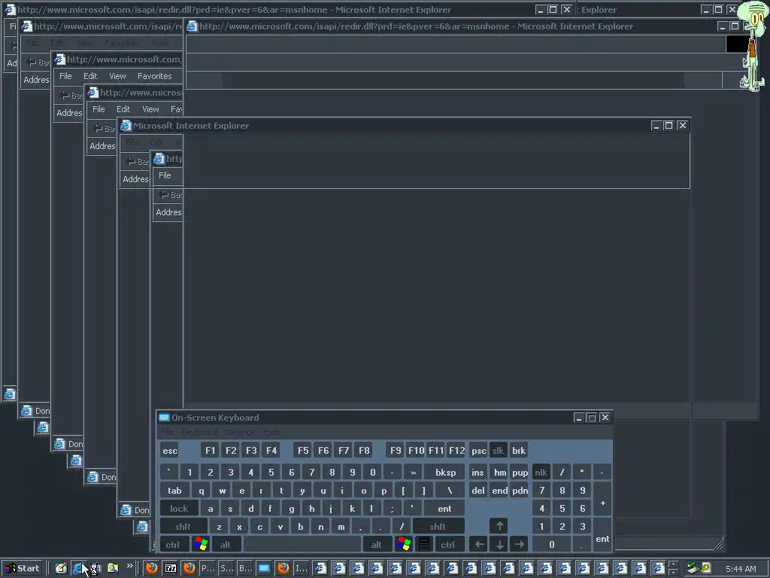
Task: Click the down arrow key
Action: point(499,544)
